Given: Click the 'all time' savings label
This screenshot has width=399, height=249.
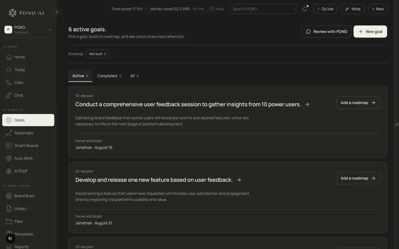Looking at the screenshot, I should tap(198, 9).
